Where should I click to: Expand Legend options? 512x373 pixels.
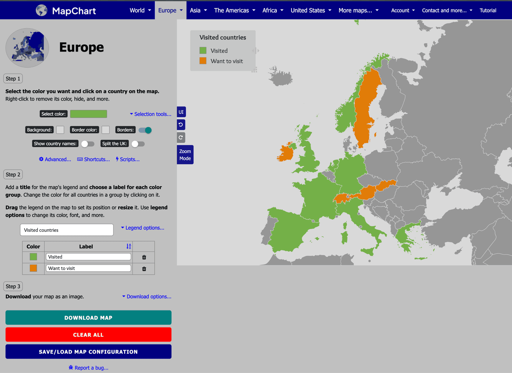[143, 228]
